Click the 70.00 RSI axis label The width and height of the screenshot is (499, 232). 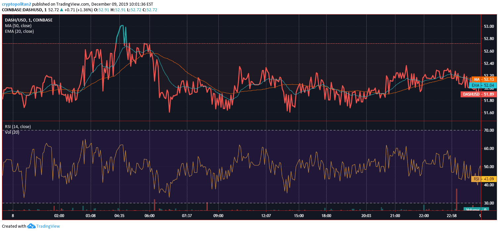tap(489, 130)
